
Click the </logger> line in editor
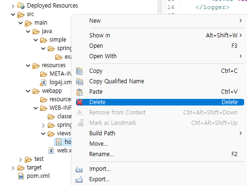click(x=213, y=7)
